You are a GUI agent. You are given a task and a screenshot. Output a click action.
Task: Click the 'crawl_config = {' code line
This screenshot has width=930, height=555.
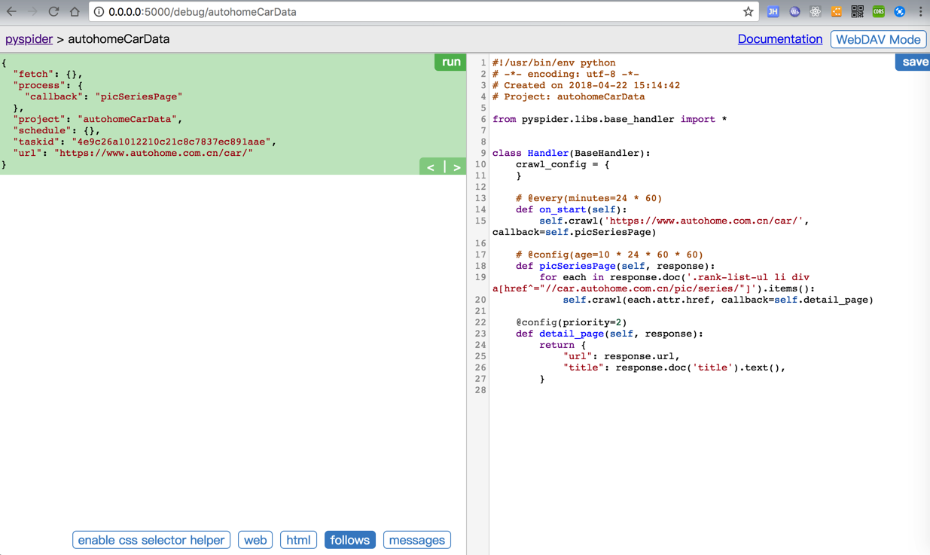pos(563,164)
